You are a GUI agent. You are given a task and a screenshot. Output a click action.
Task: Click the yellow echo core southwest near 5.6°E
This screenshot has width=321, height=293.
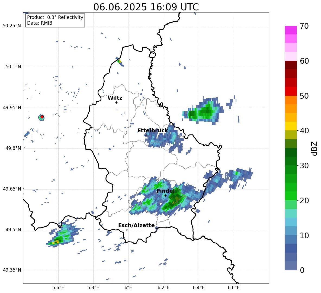55,242
